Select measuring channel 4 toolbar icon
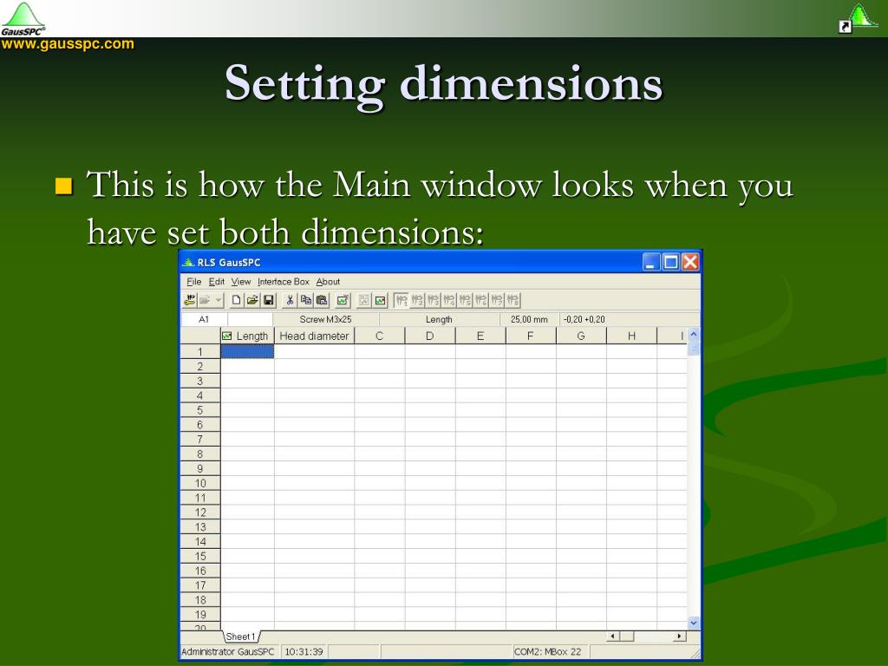This screenshot has height=666, width=888. pyautogui.click(x=449, y=300)
